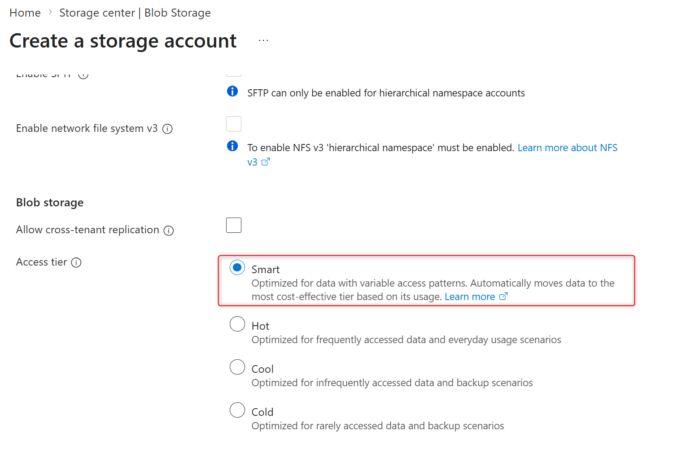Click blue info icon beside NFS v3 message
This screenshot has height=449, width=682.
point(232,146)
